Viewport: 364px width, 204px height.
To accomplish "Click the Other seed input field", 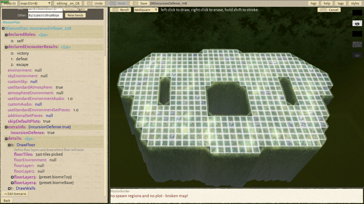I will pyautogui.click(x=45, y=15).
